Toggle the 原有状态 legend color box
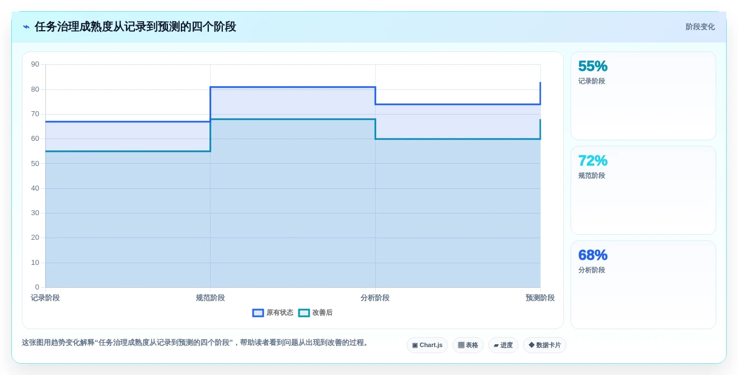Screen dimensions: 738x375 tap(258, 313)
